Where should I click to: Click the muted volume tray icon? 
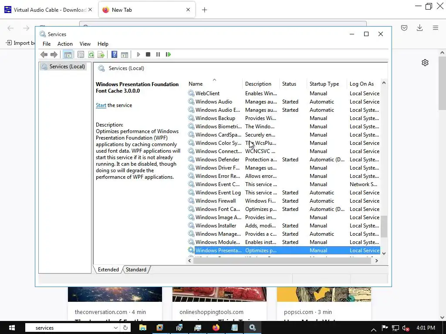[x=406, y=328]
